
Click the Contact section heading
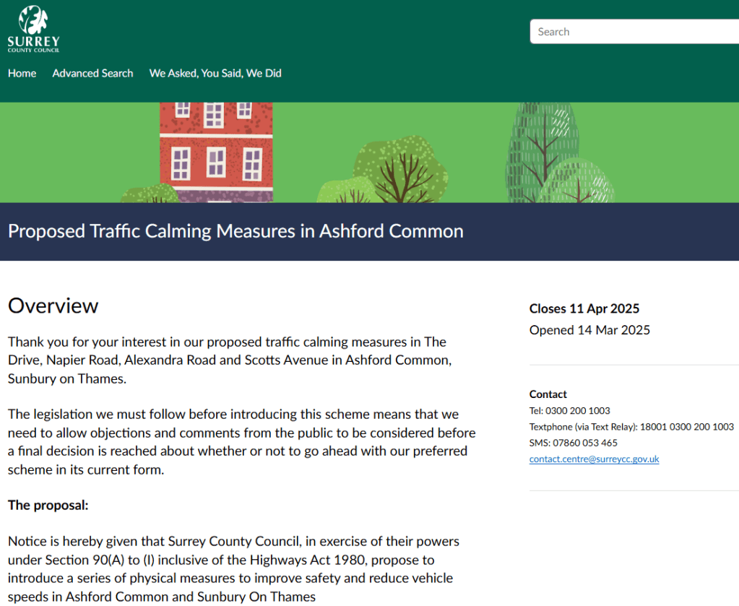(x=548, y=394)
